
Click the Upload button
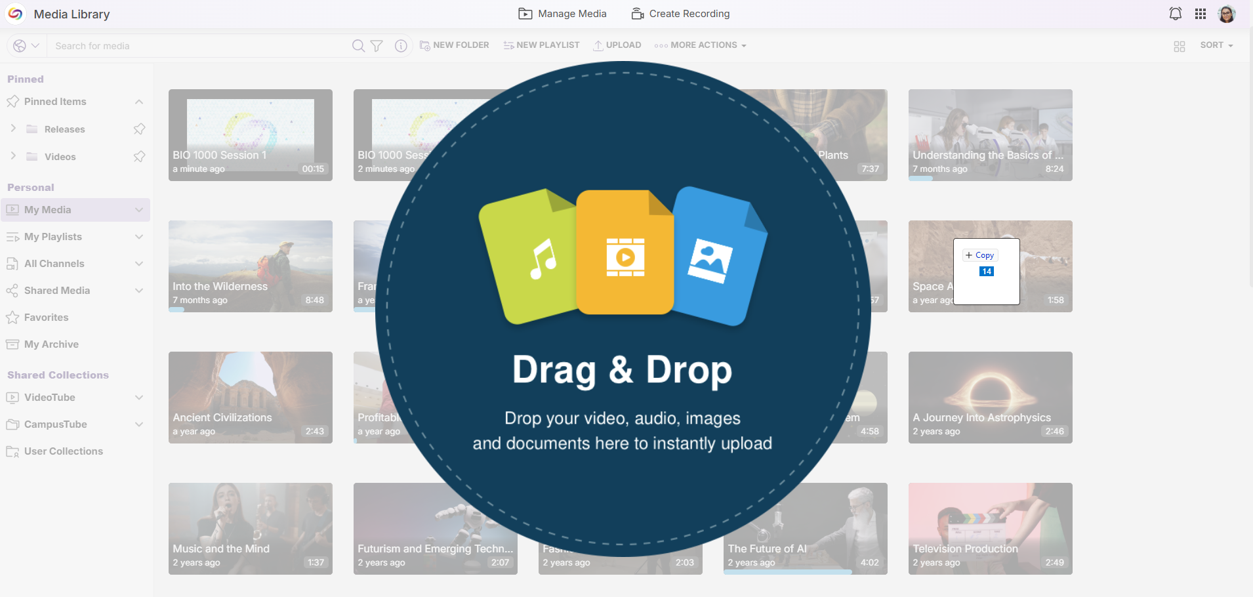point(617,45)
